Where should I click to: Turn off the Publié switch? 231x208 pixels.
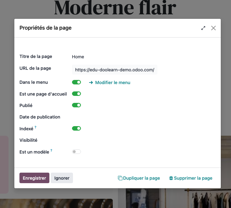click(76, 105)
